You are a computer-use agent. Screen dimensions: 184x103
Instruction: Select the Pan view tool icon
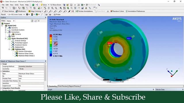point(49,8)
